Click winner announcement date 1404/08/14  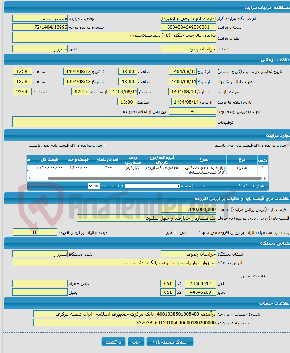(x=185, y=102)
